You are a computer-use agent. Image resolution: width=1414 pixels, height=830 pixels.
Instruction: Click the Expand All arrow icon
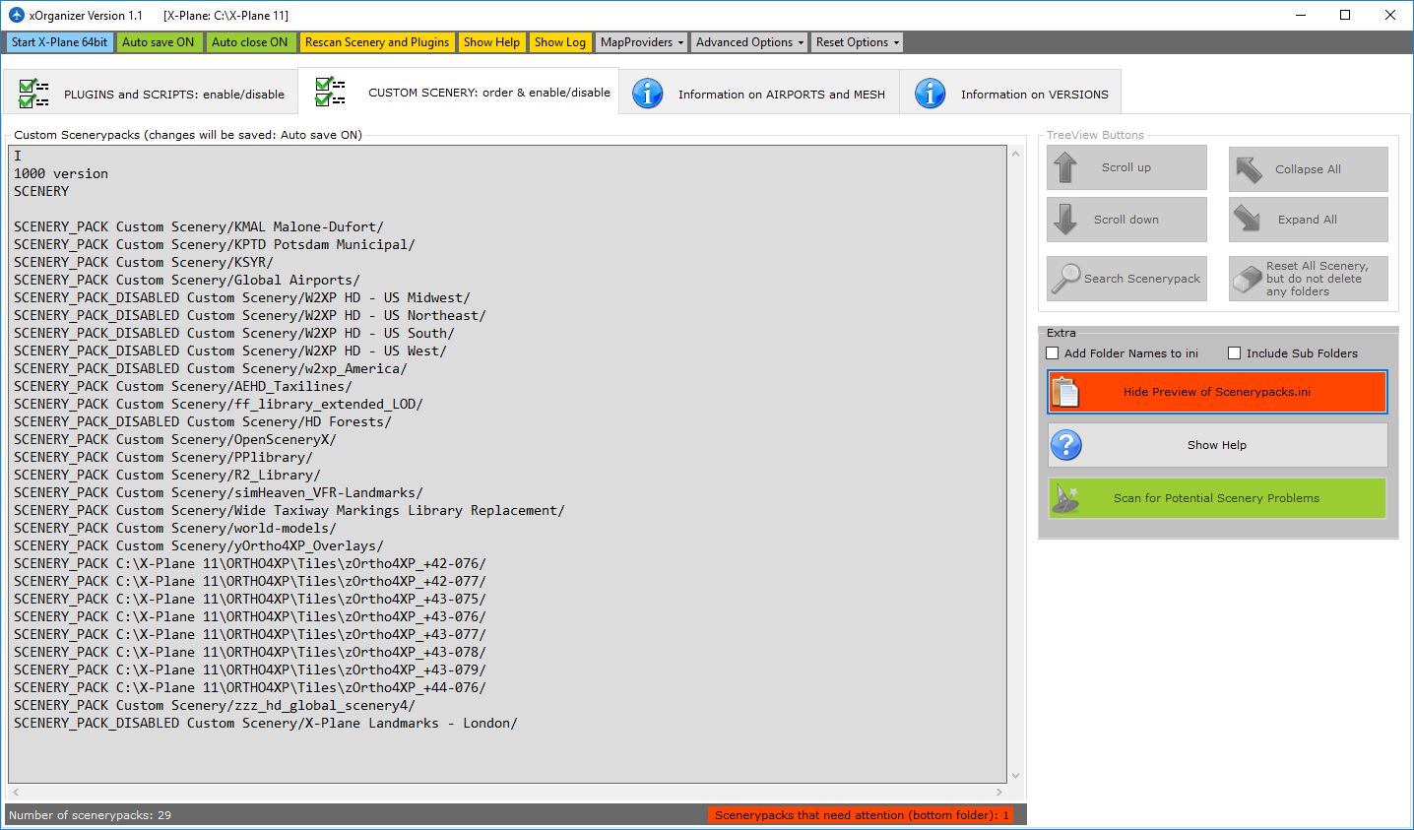[1249, 219]
